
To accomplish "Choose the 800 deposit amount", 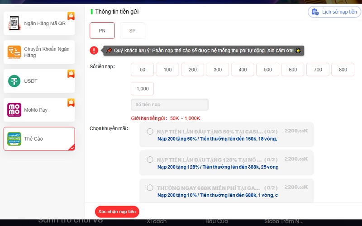I will (343, 70).
